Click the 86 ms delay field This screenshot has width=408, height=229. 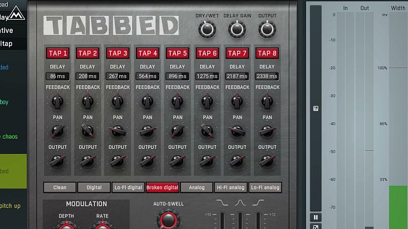58,76
